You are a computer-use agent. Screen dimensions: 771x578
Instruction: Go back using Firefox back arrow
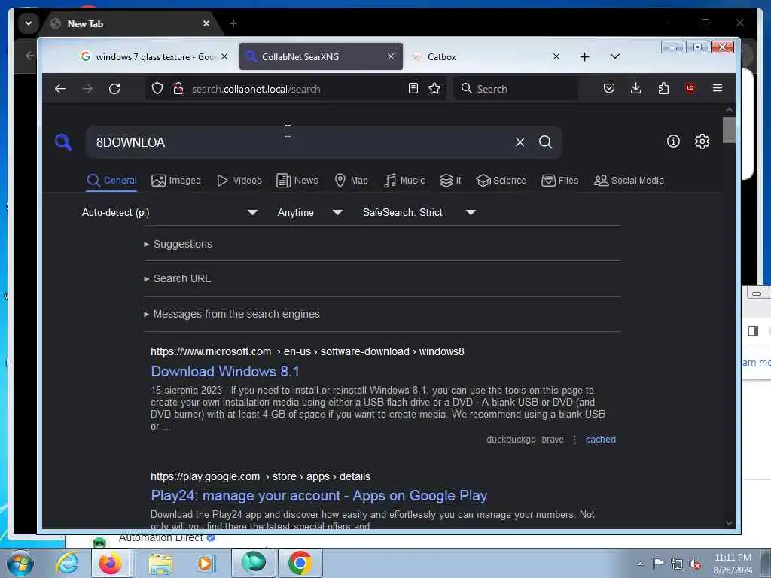coord(60,89)
